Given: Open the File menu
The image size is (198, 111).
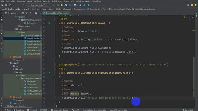Looking at the screenshot, I should (2, 1).
